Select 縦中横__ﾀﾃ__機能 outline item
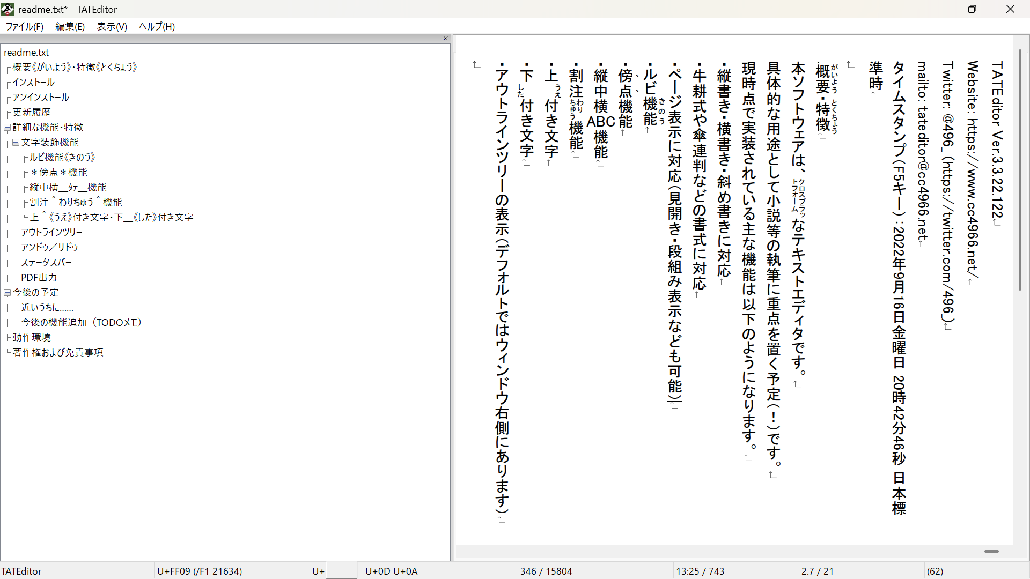This screenshot has height=579, width=1030. (x=68, y=187)
